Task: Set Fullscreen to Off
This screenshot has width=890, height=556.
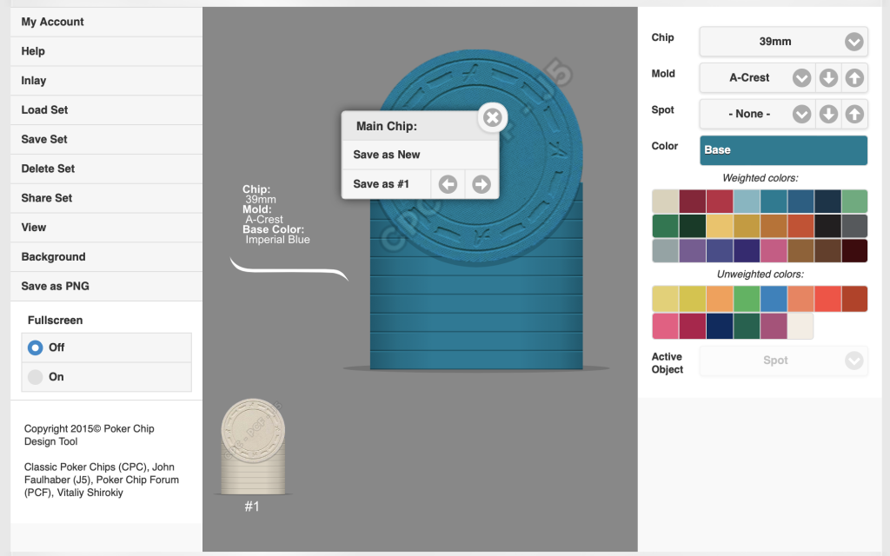Action: (x=107, y=347)
